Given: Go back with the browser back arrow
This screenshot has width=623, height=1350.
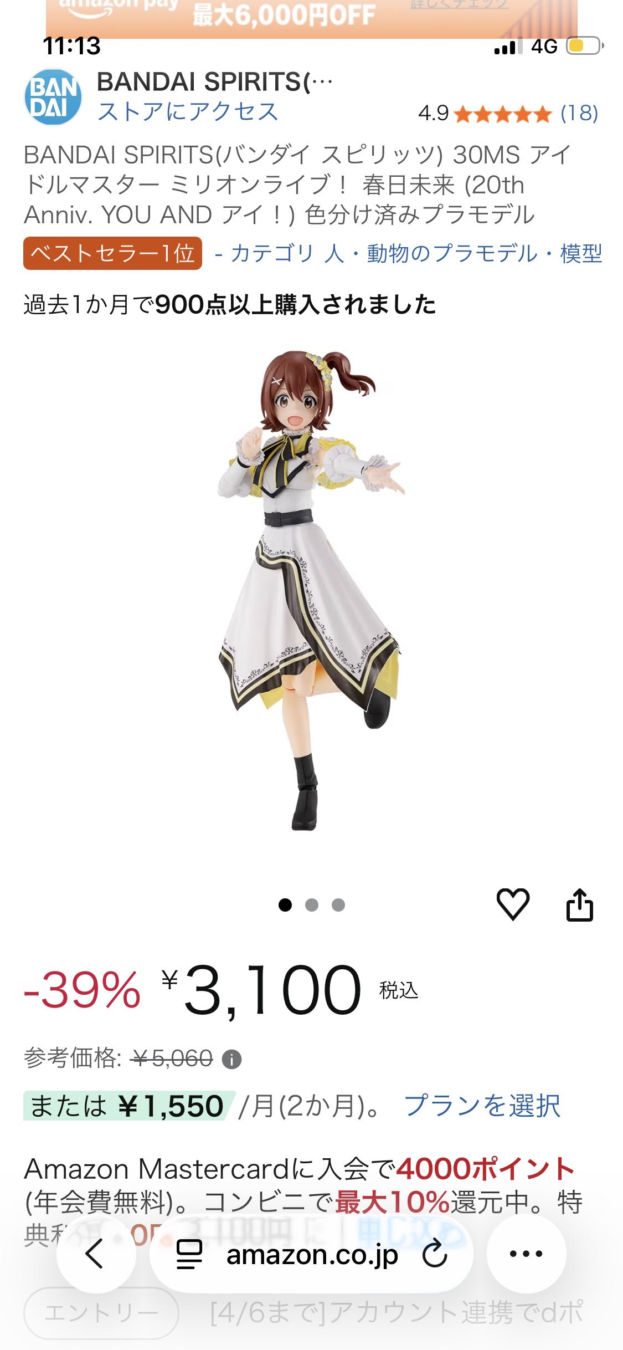Looking at the screenshot, I should 96,1254.
